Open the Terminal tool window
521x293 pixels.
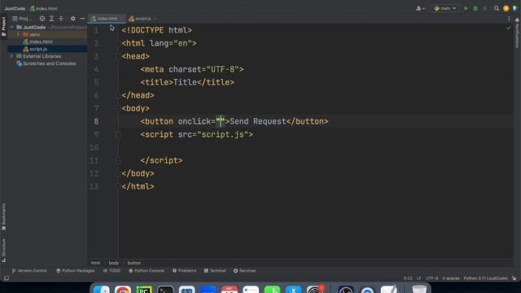[x=215, y=271]
